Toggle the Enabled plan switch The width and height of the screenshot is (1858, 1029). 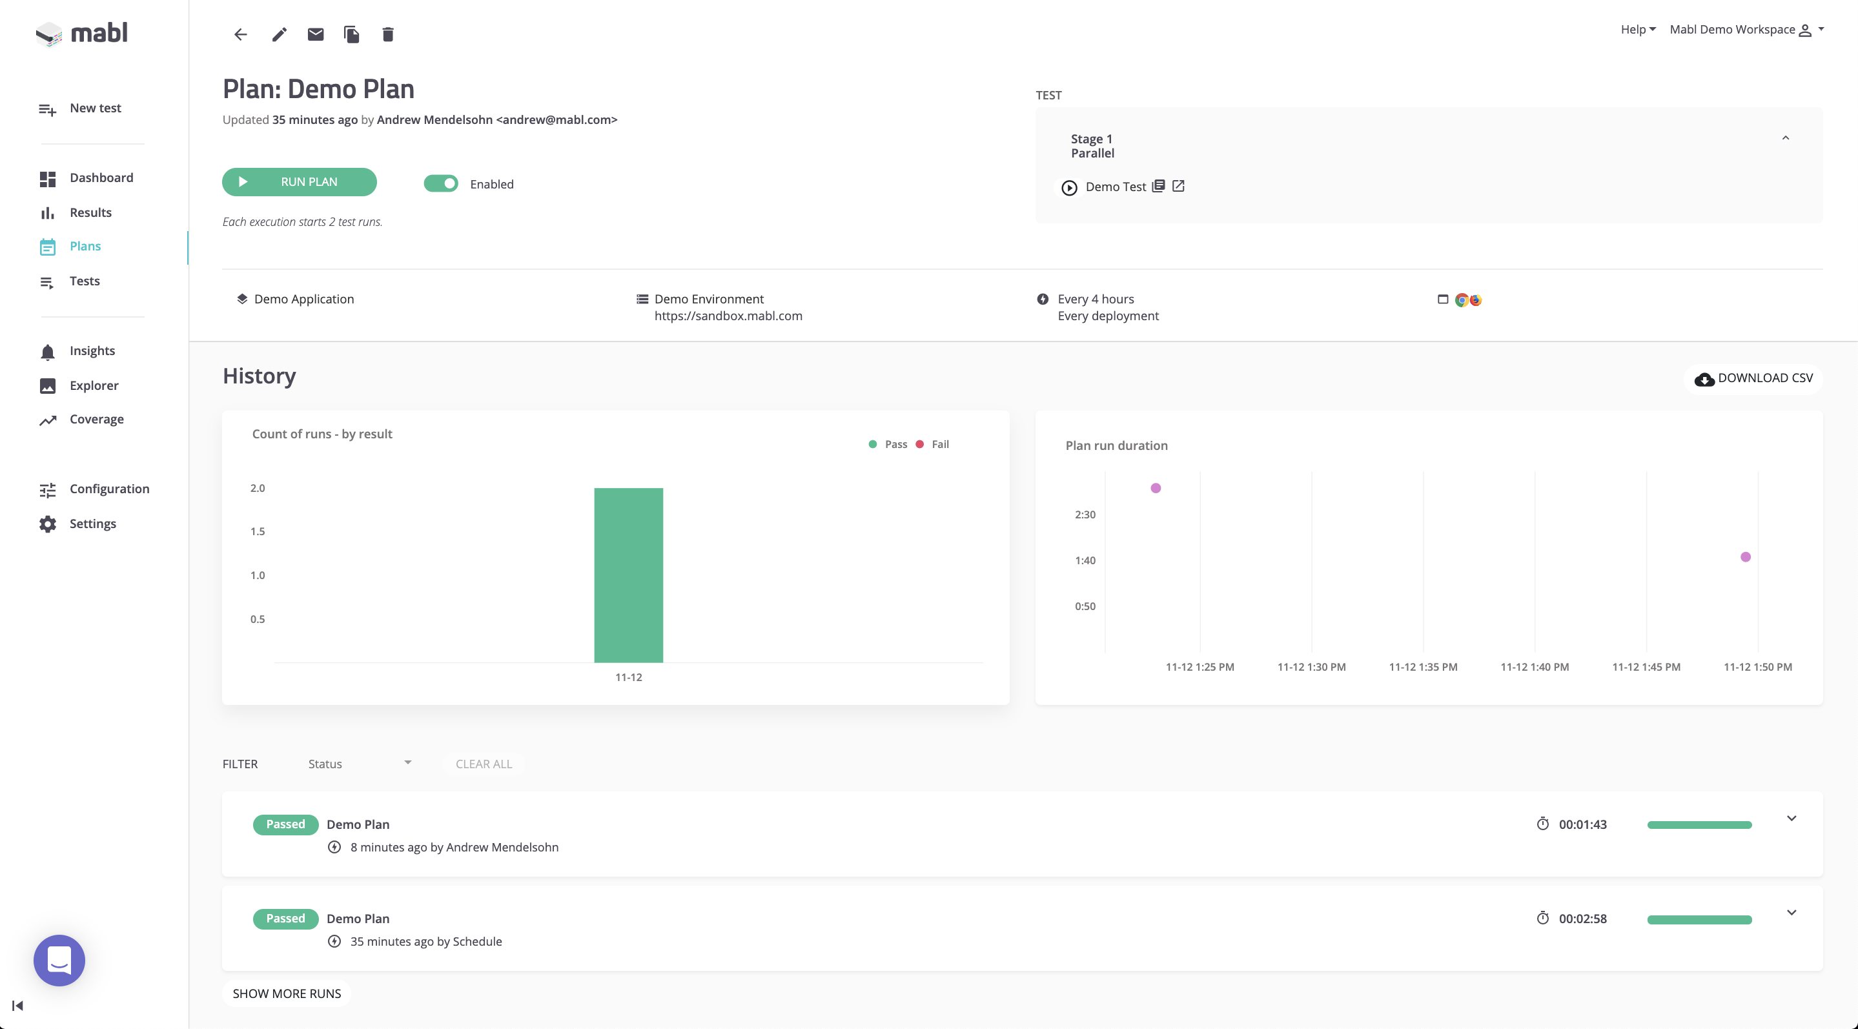pyautogui.click(x=441, y=184)
